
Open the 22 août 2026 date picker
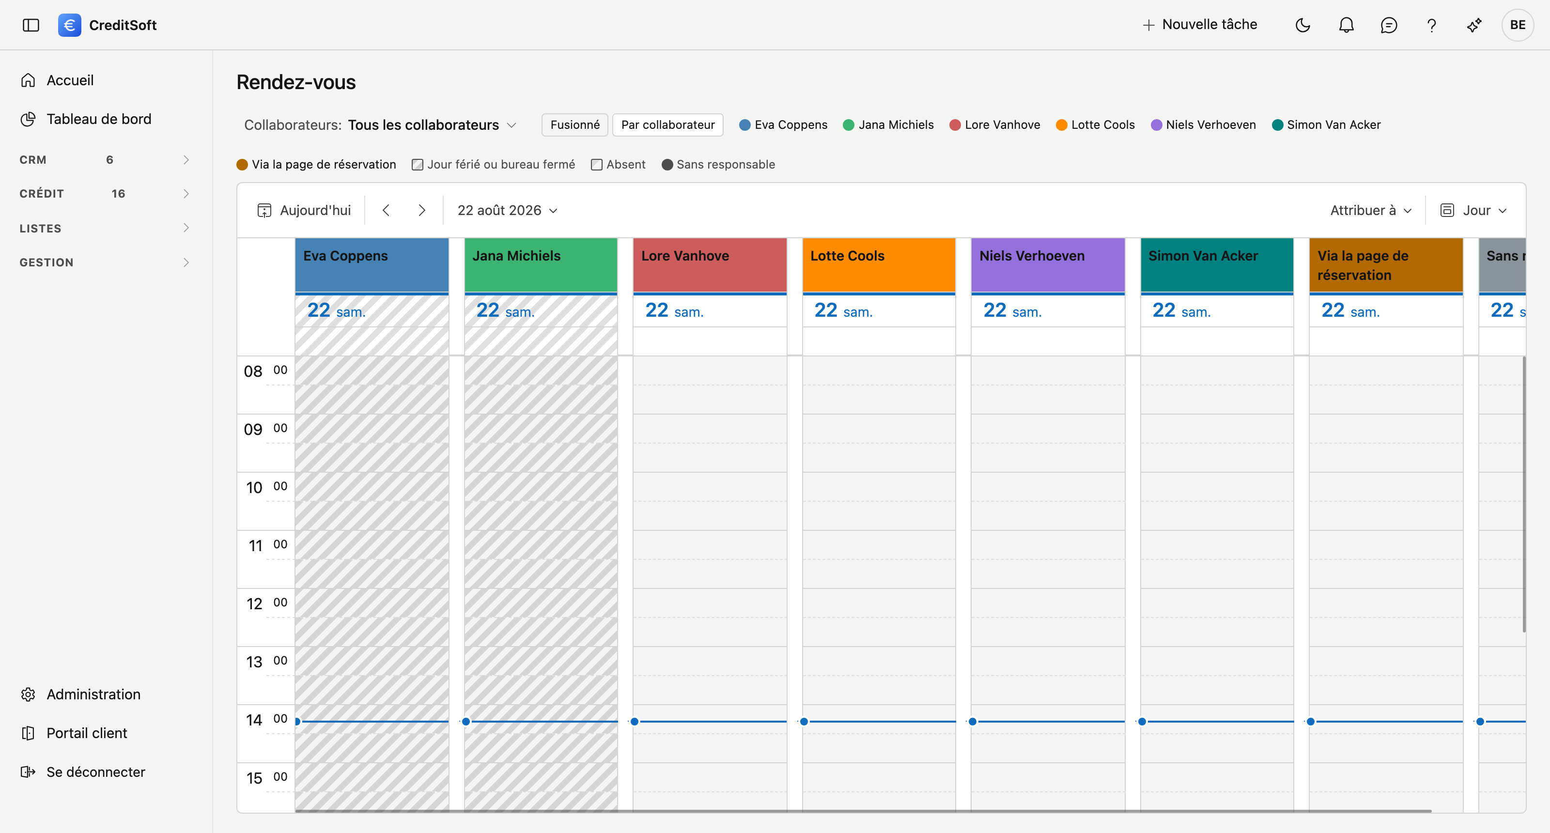(x=507, y=210)
